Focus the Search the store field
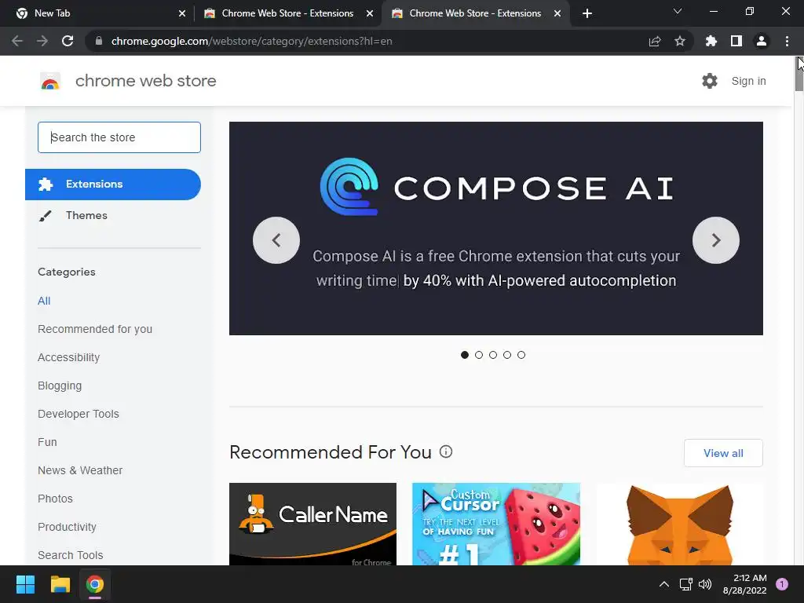This screenshot has height=603, width=804. click(119, 137)
